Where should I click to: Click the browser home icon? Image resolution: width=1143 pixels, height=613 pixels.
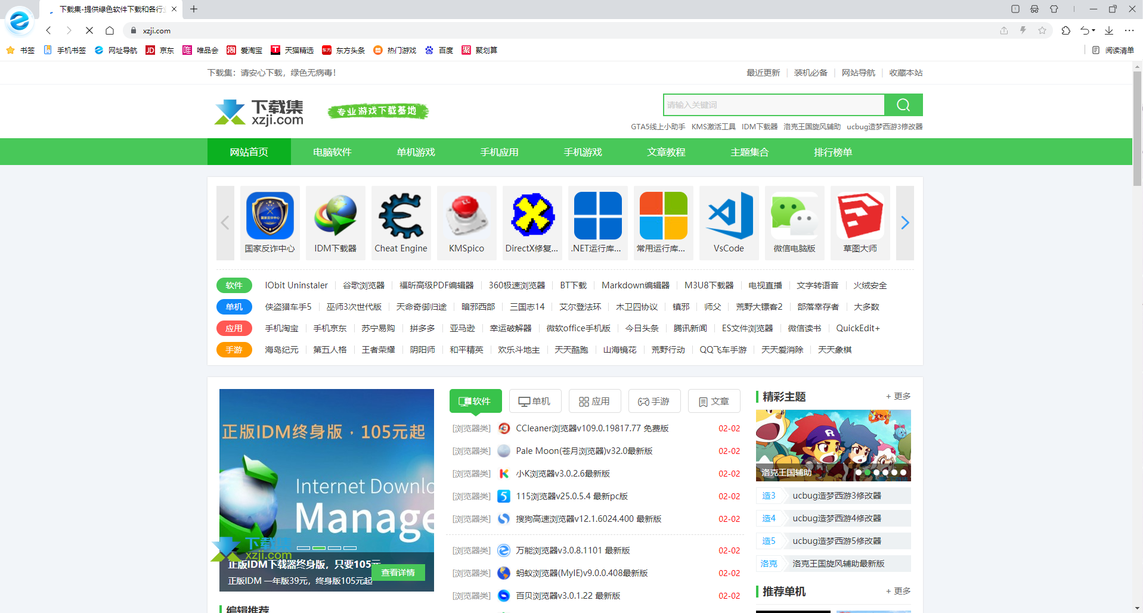pyautogui.click(x=110, y=30)
